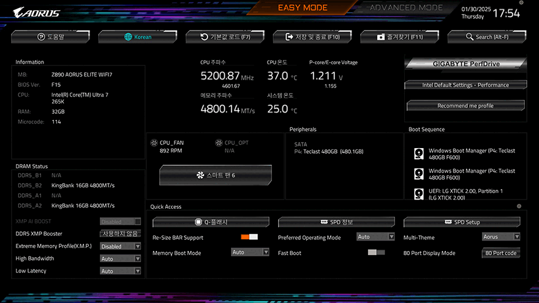Click RAM 32GB value
The width and height of the screenshot is (539, 303).
point(58,111)
